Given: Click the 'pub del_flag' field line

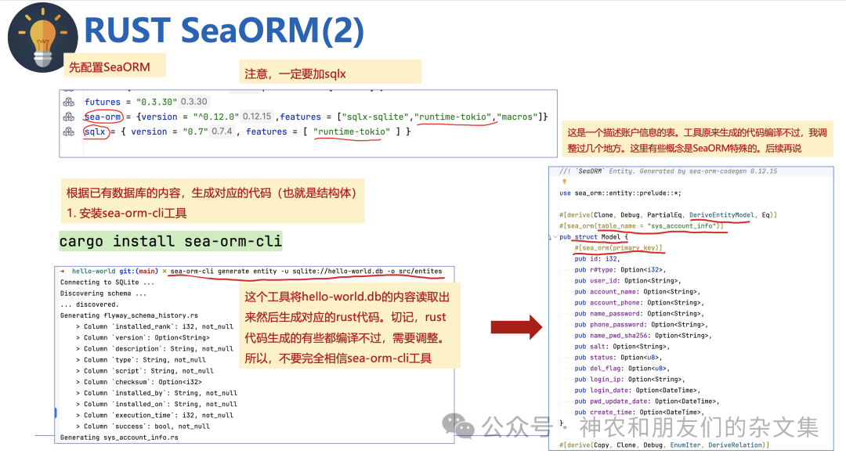Looking at the screenshot, I should (x=622, y=369).
